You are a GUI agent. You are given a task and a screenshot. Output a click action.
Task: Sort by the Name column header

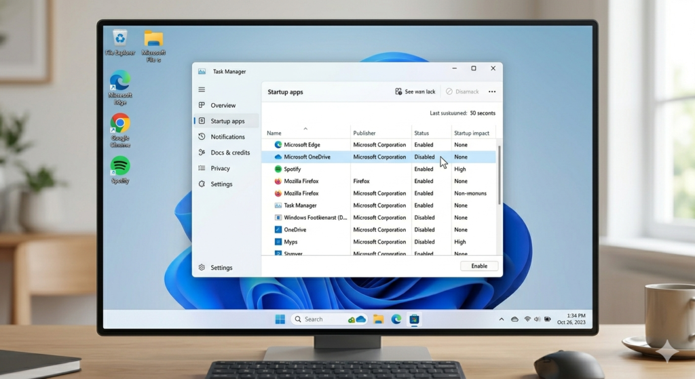pyautogui.click(x=274, y=133)
